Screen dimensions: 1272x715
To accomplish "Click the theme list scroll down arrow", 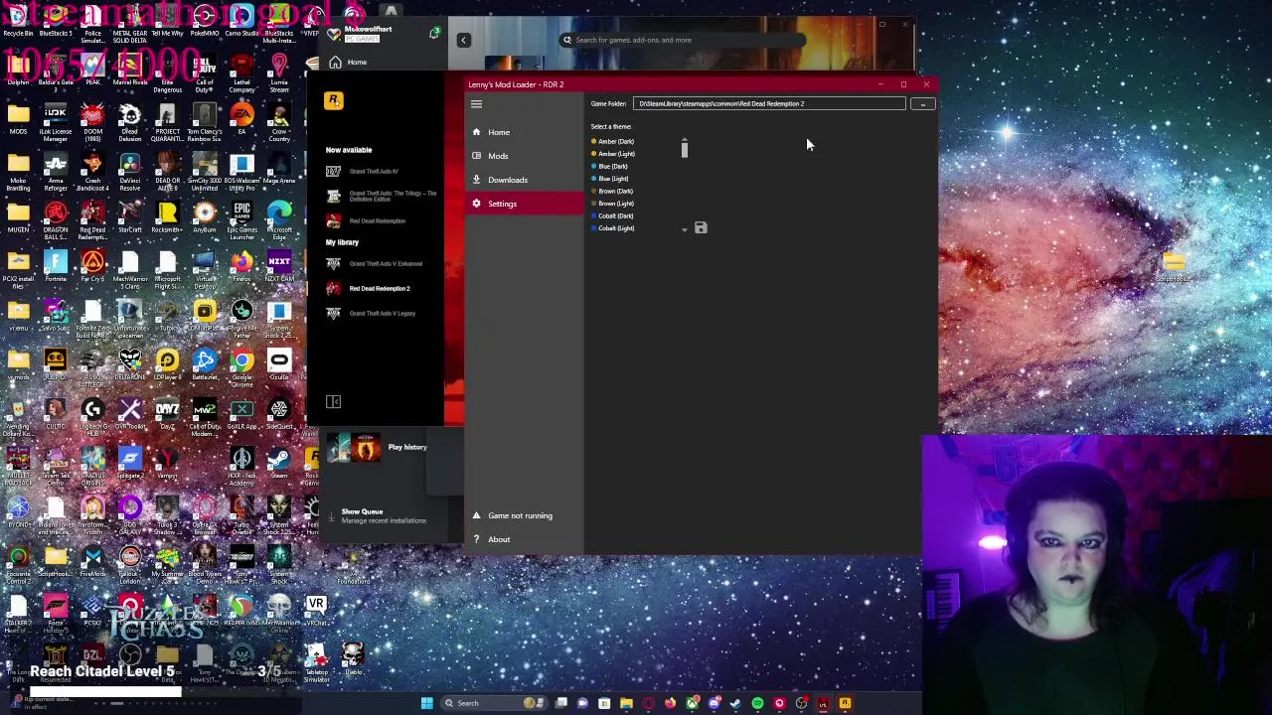I will tap(684, 230).
